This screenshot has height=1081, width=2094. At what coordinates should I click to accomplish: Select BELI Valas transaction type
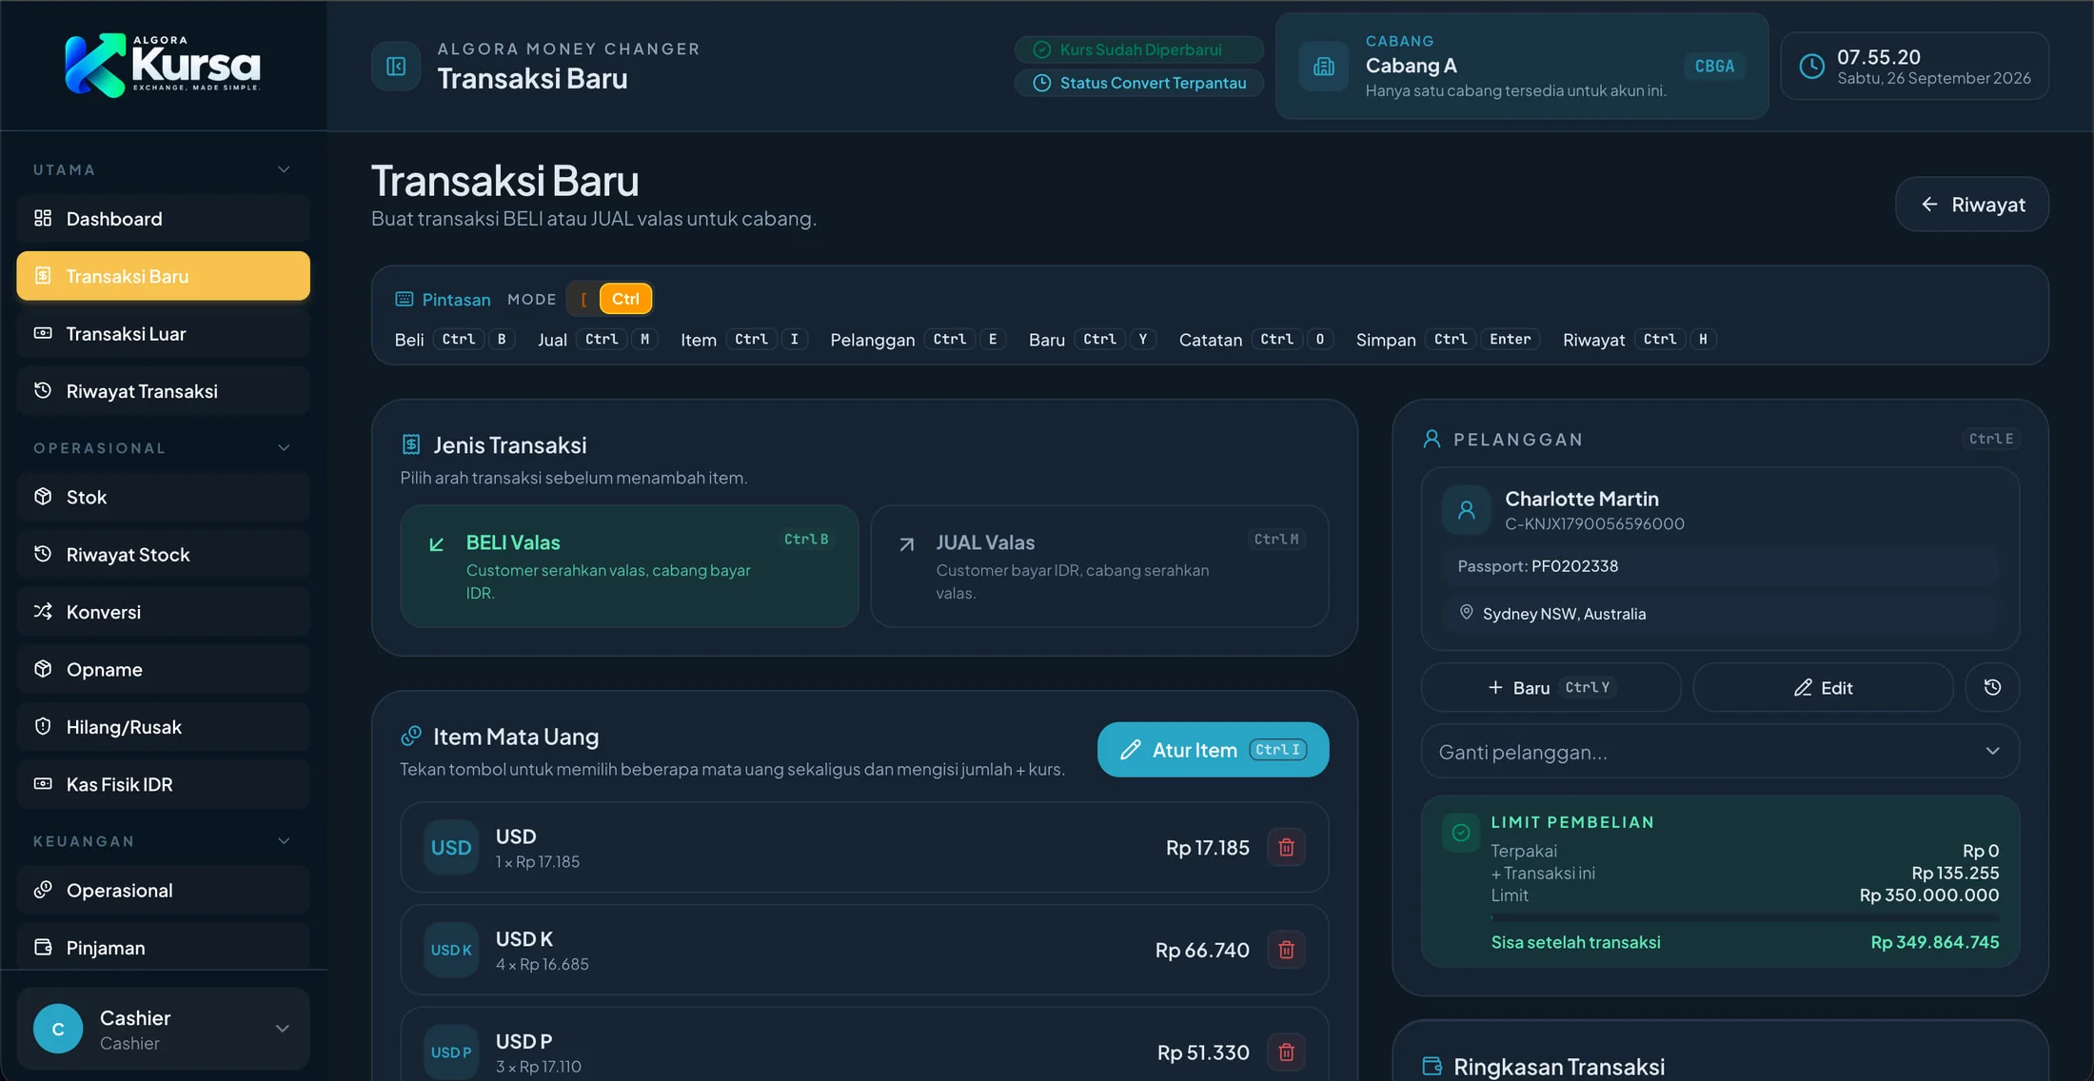click(x=629, y=566)
